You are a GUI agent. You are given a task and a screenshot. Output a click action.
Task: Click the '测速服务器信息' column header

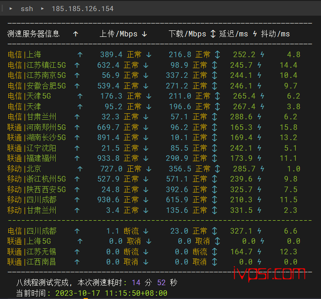[x=34, y=34]
